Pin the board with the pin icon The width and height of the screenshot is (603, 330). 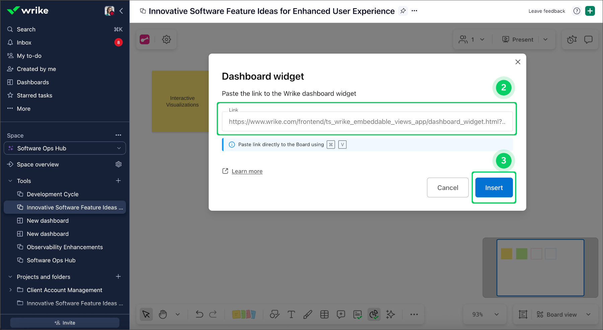coord(403,11)
